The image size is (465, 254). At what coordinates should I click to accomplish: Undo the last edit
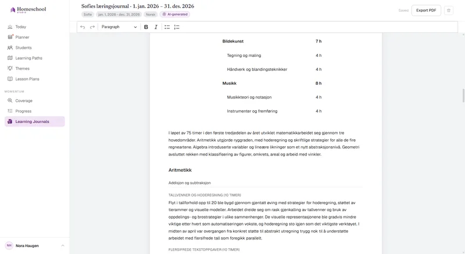tap(83, 27)
